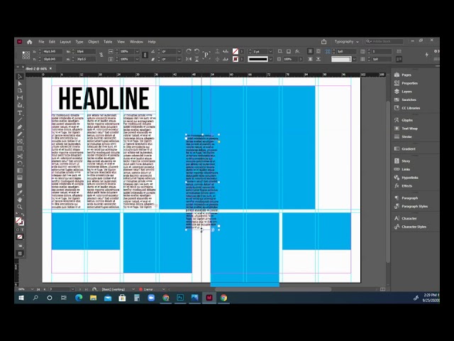Click the fill/stroke proxy in the toolbox
The width and height of the screenshot is (454, 341).
coord(19,221)
